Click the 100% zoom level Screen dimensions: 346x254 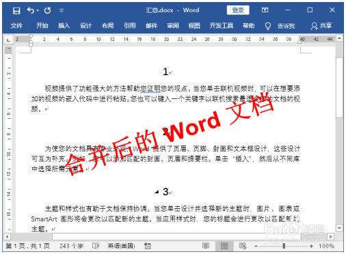[326, 246]
